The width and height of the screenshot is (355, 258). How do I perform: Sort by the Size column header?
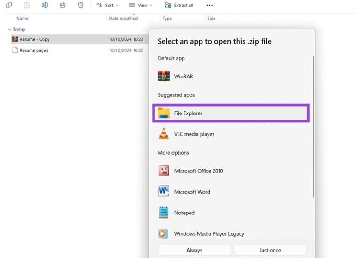click(x=211, y=19)
